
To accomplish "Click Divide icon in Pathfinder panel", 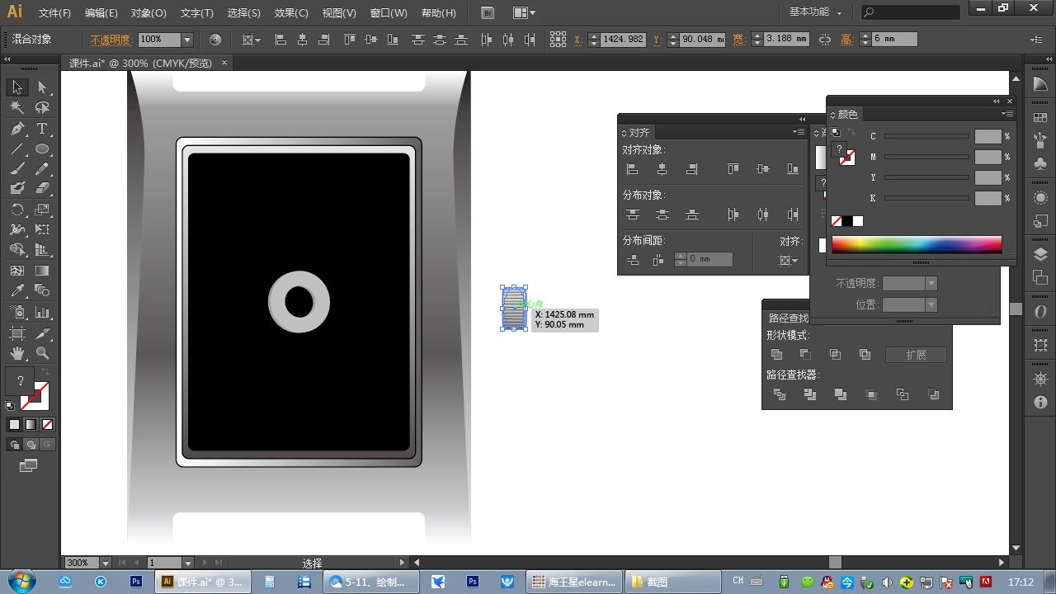I will (780, 395).
